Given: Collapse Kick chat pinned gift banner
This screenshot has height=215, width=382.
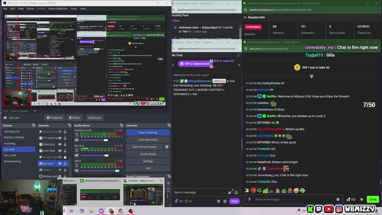Looking at the screenshot, I should (x=311, y=76).
